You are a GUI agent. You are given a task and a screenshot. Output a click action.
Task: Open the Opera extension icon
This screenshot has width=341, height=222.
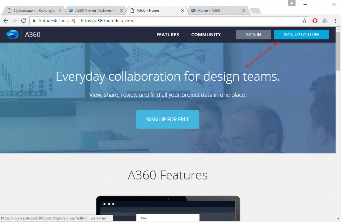[315, 21]
